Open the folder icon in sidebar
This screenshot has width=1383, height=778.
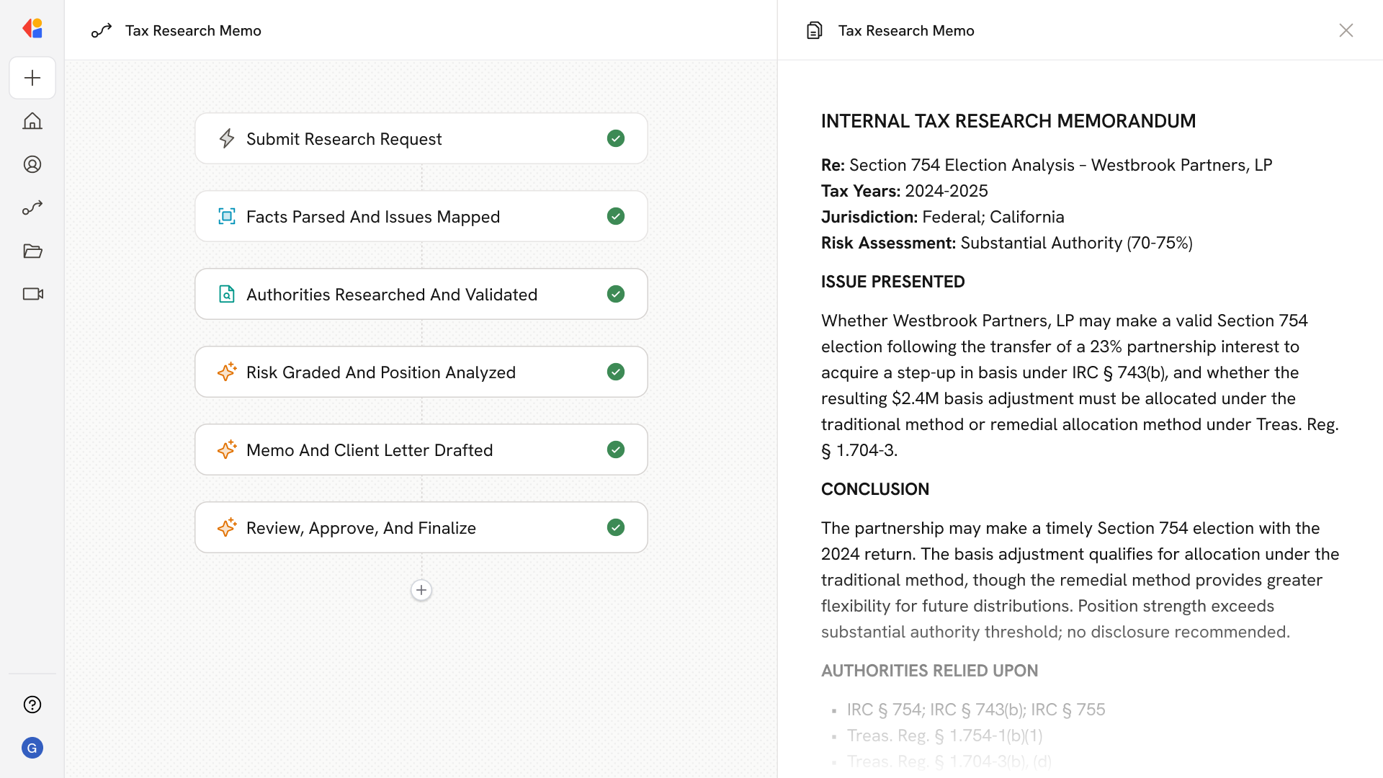[32, 251]
